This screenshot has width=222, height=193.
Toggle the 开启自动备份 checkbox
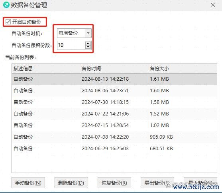click(x=8, y=22)
